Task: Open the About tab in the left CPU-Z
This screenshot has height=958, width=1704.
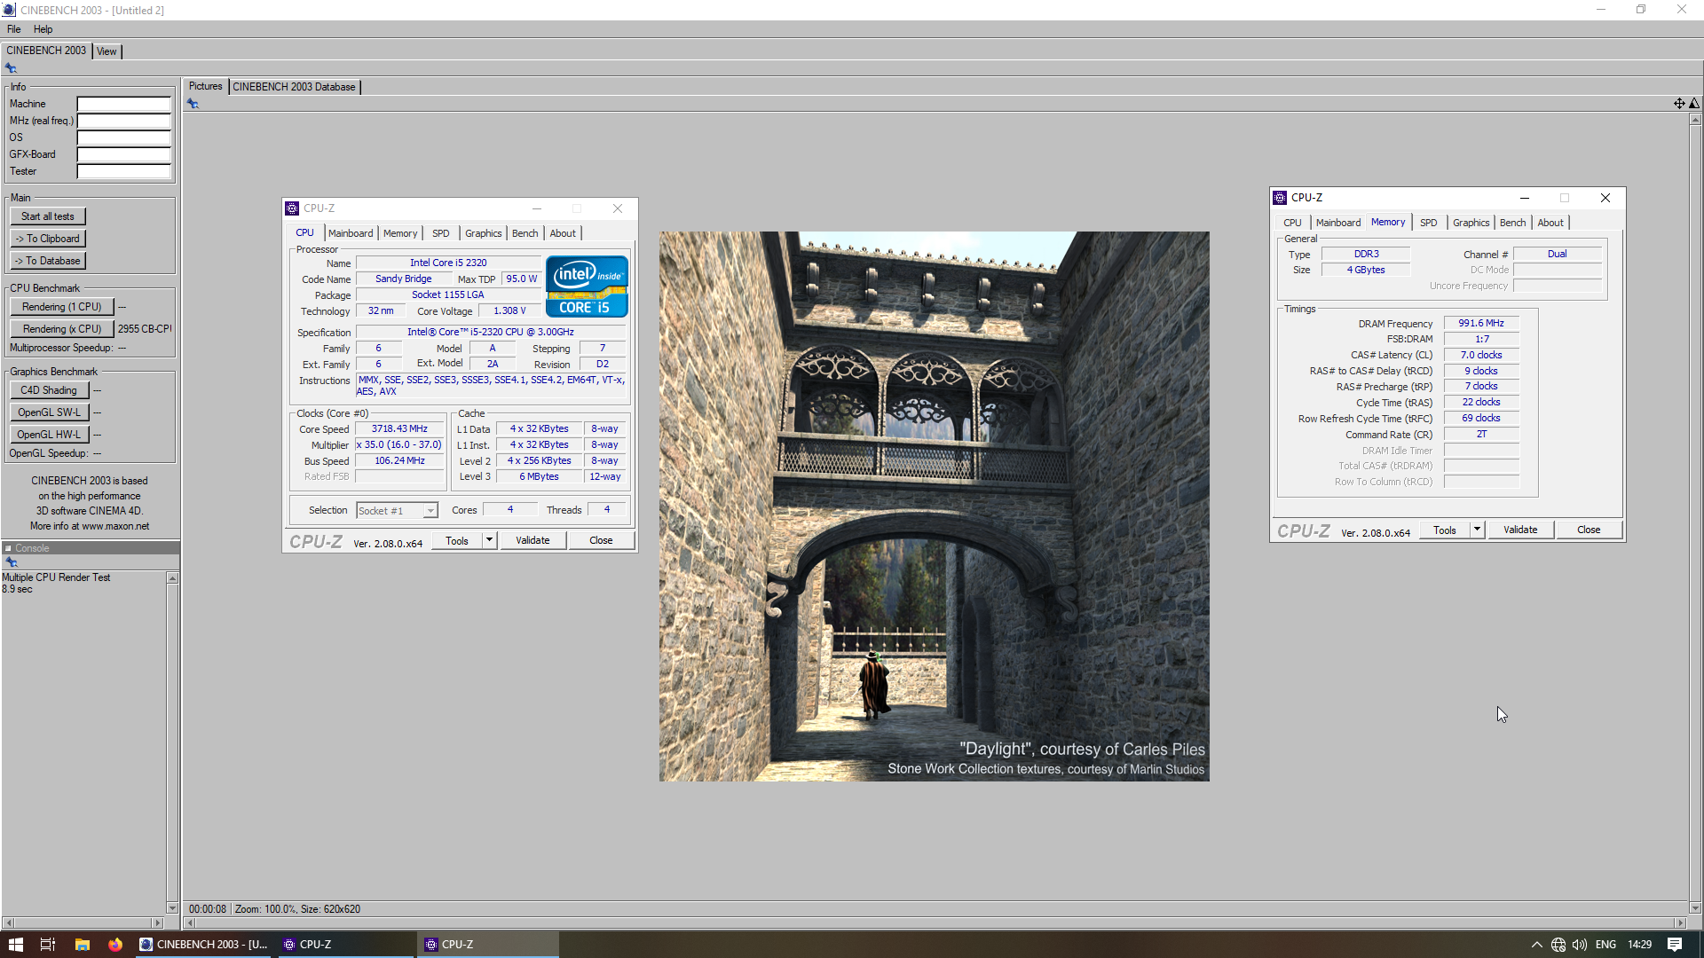Action: click(563, 233)
